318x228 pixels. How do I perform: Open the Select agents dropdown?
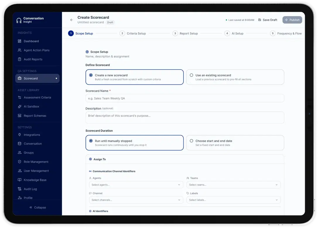coord(136,185)
